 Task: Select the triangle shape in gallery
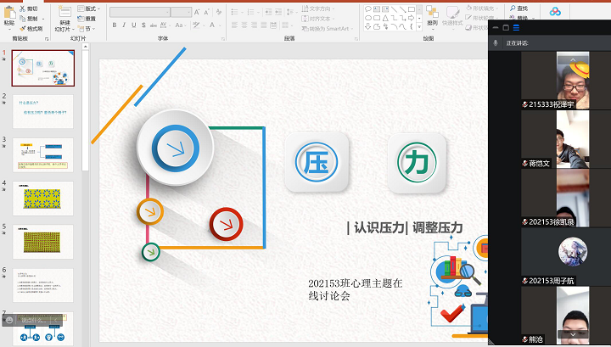click(x=385, y=18)
